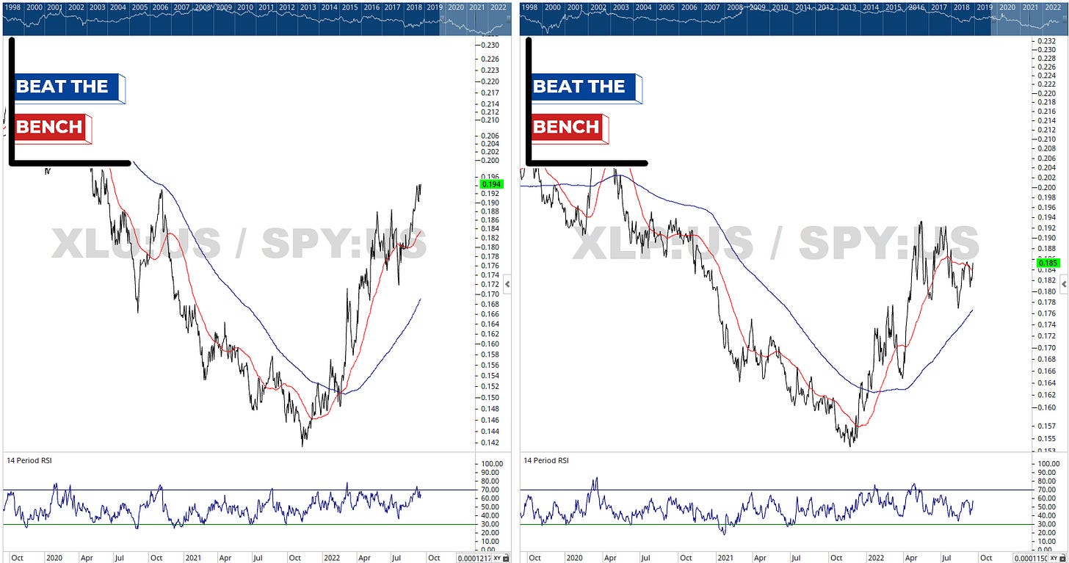Select the green 0.185 last-price tag
The width and height of the screenshot is (1069, 563).
(1047, 262)
